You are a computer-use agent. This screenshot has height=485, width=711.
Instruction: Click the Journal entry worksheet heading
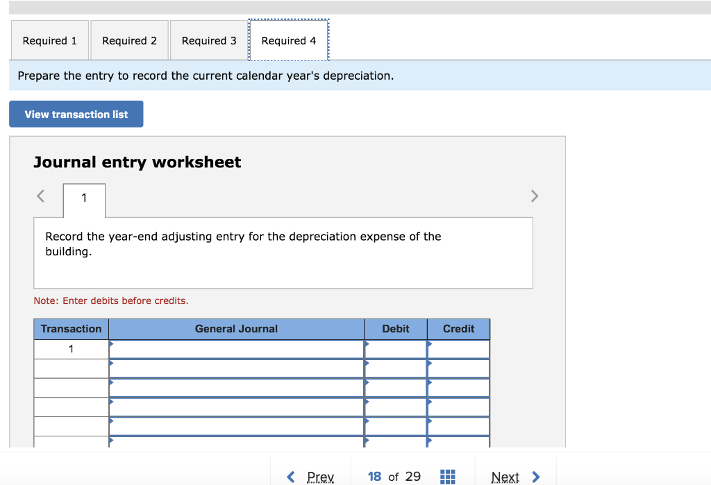(137, 162)
